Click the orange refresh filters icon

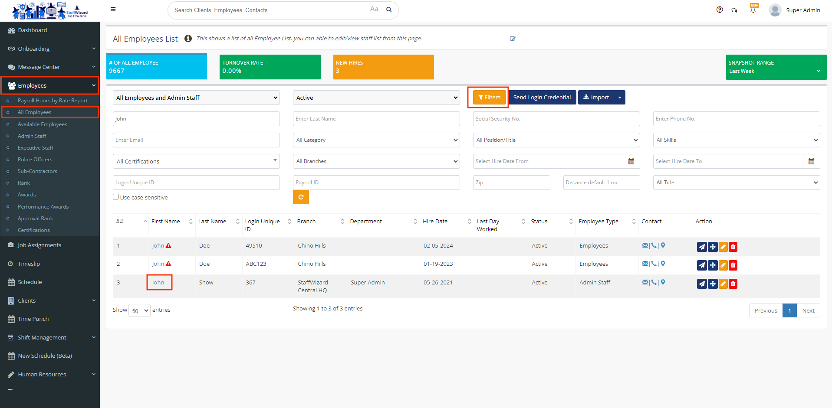tap(301, 197)
